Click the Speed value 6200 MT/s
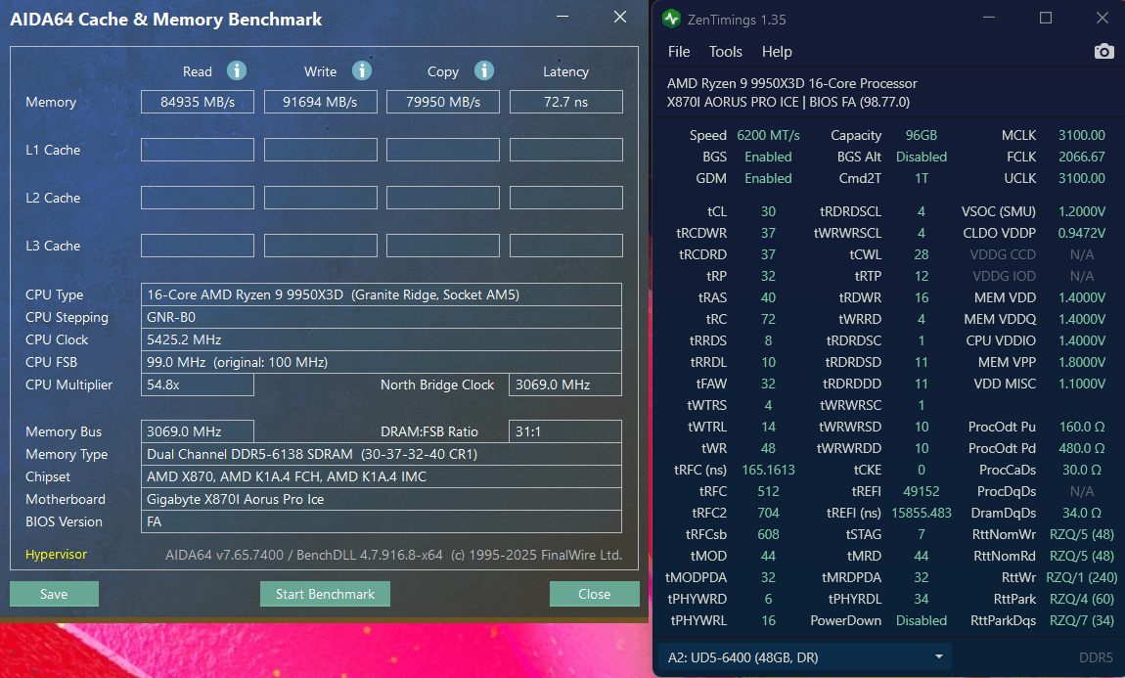 click(768, 136)
